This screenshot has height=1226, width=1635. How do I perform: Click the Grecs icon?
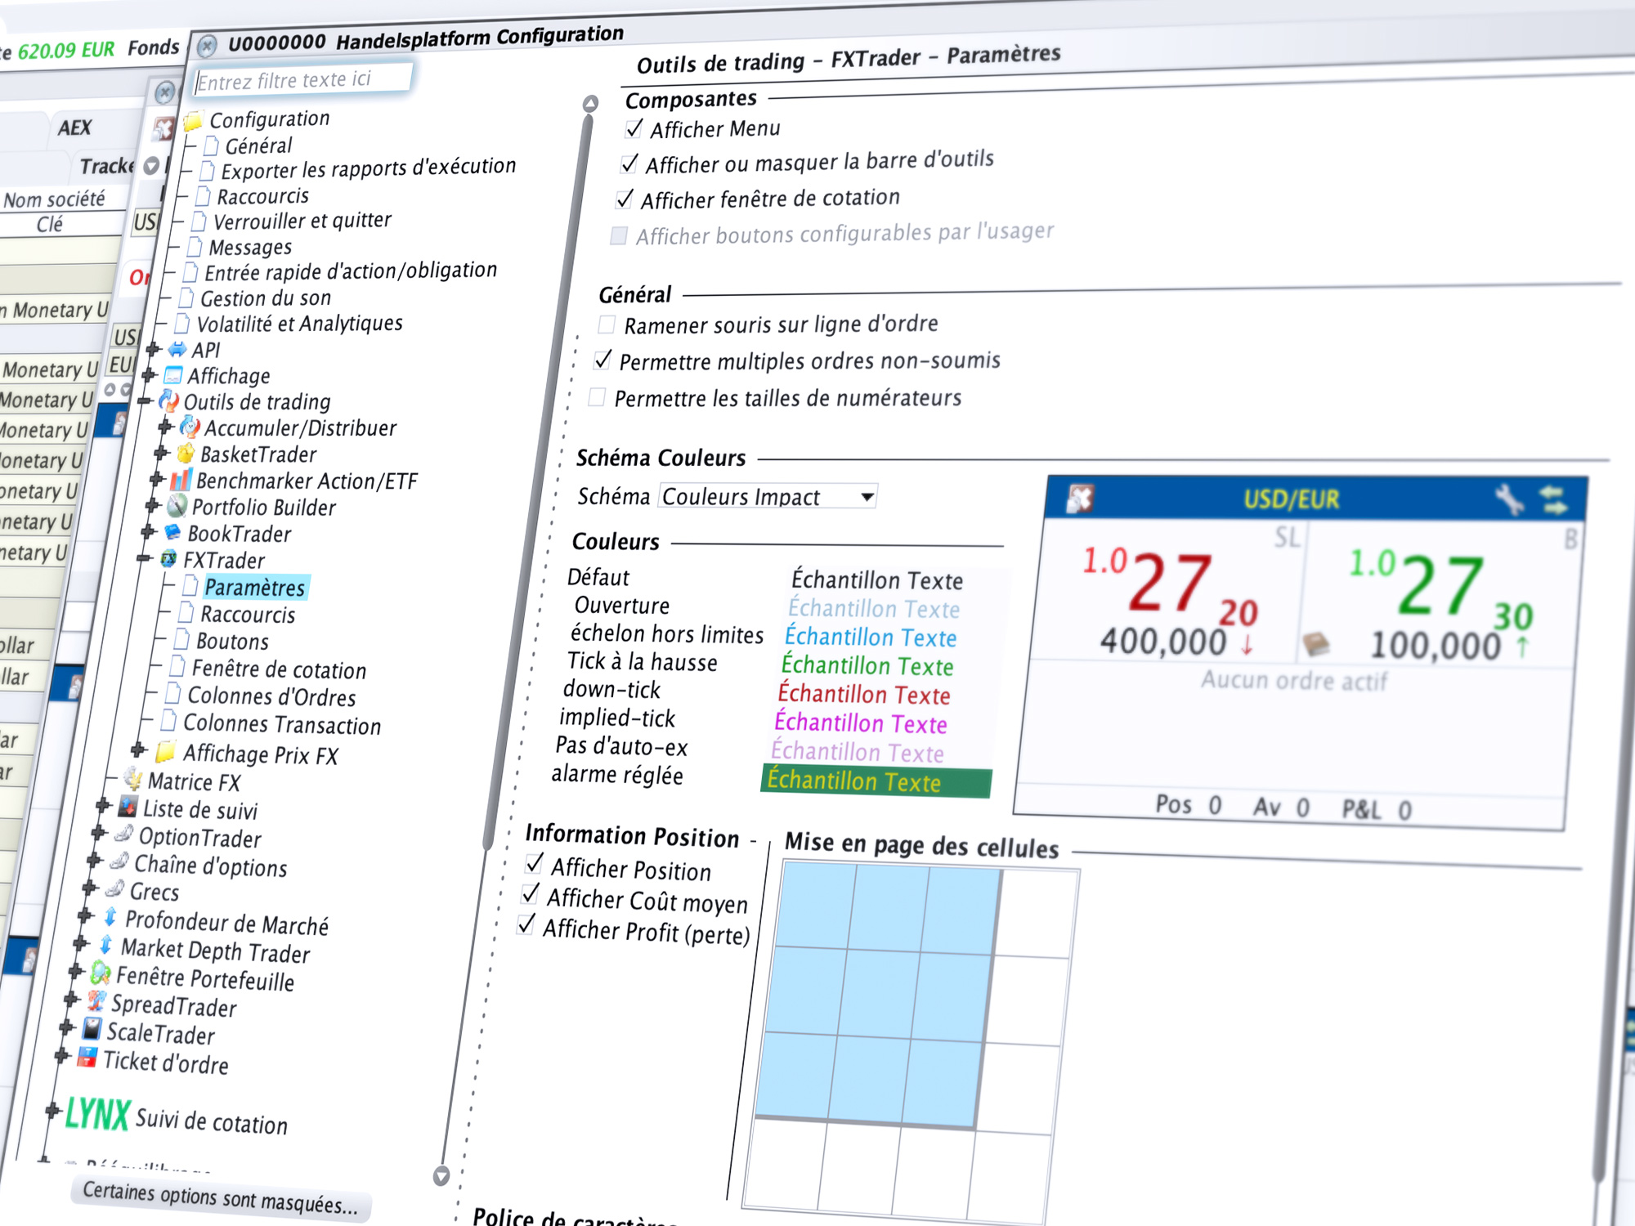click(115, 888)
